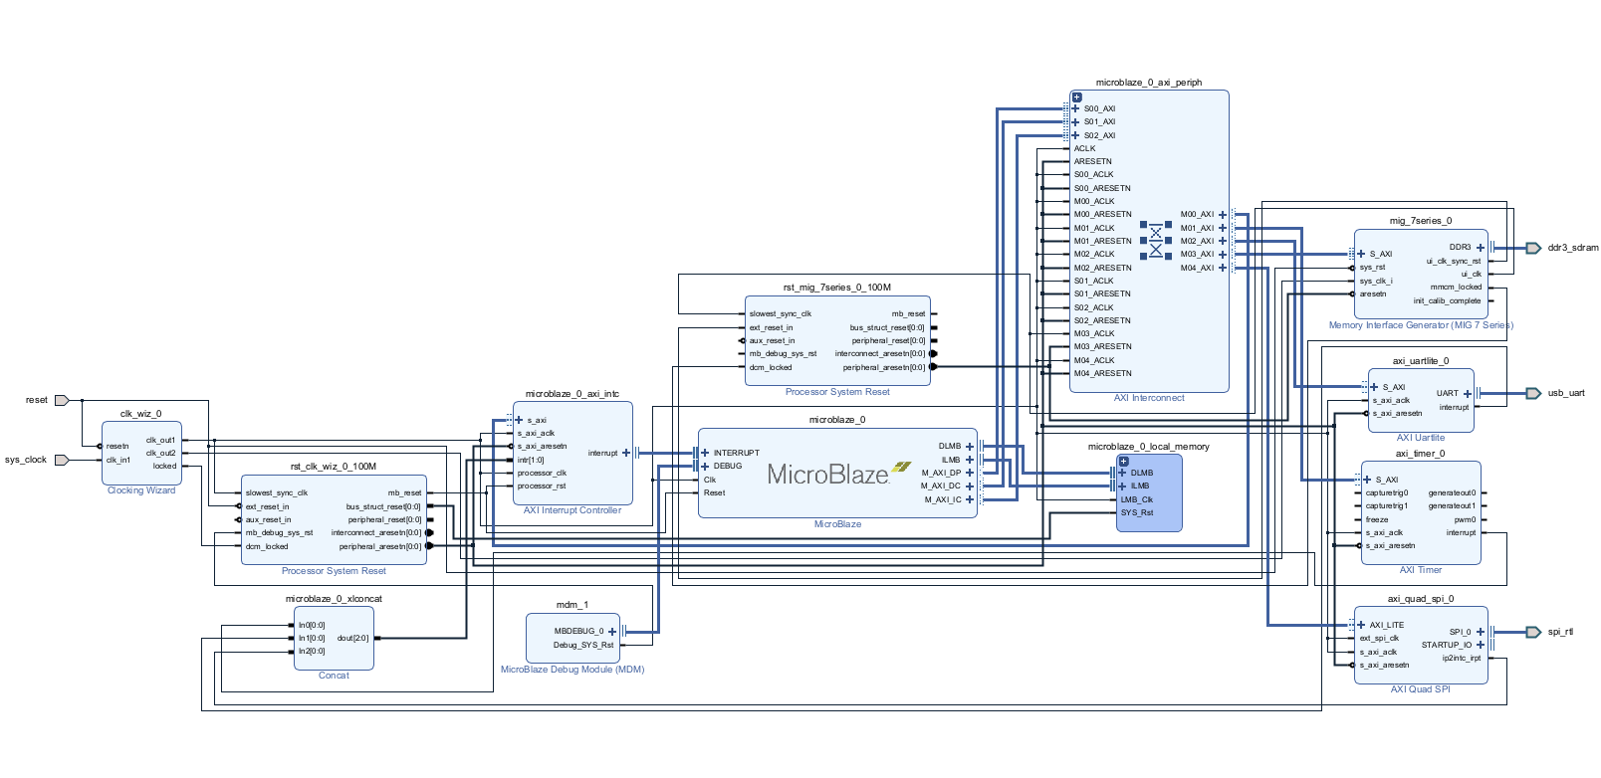Select the usb_uart output port
The height and width of the screenshot is (778, 1601).
tap(1533, 393)
